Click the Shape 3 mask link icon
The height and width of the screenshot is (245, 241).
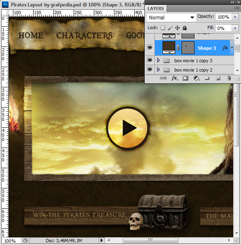click(178, 48)
